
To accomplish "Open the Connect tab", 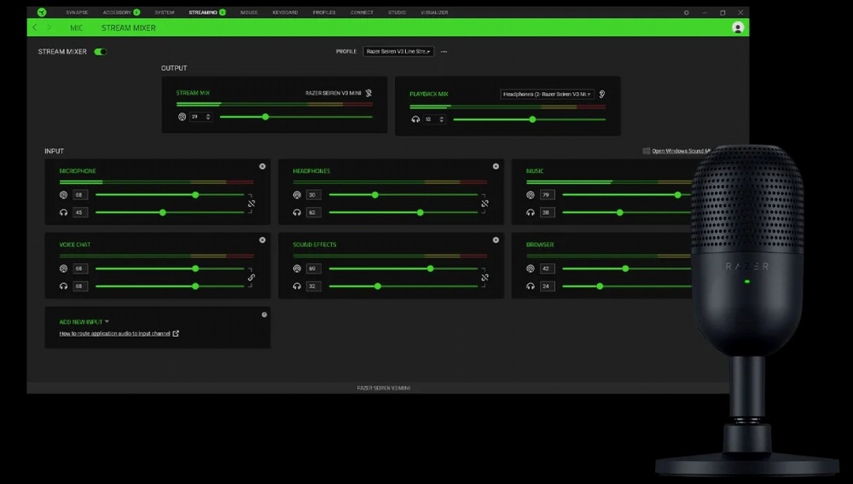I will [x=362, y=12].
